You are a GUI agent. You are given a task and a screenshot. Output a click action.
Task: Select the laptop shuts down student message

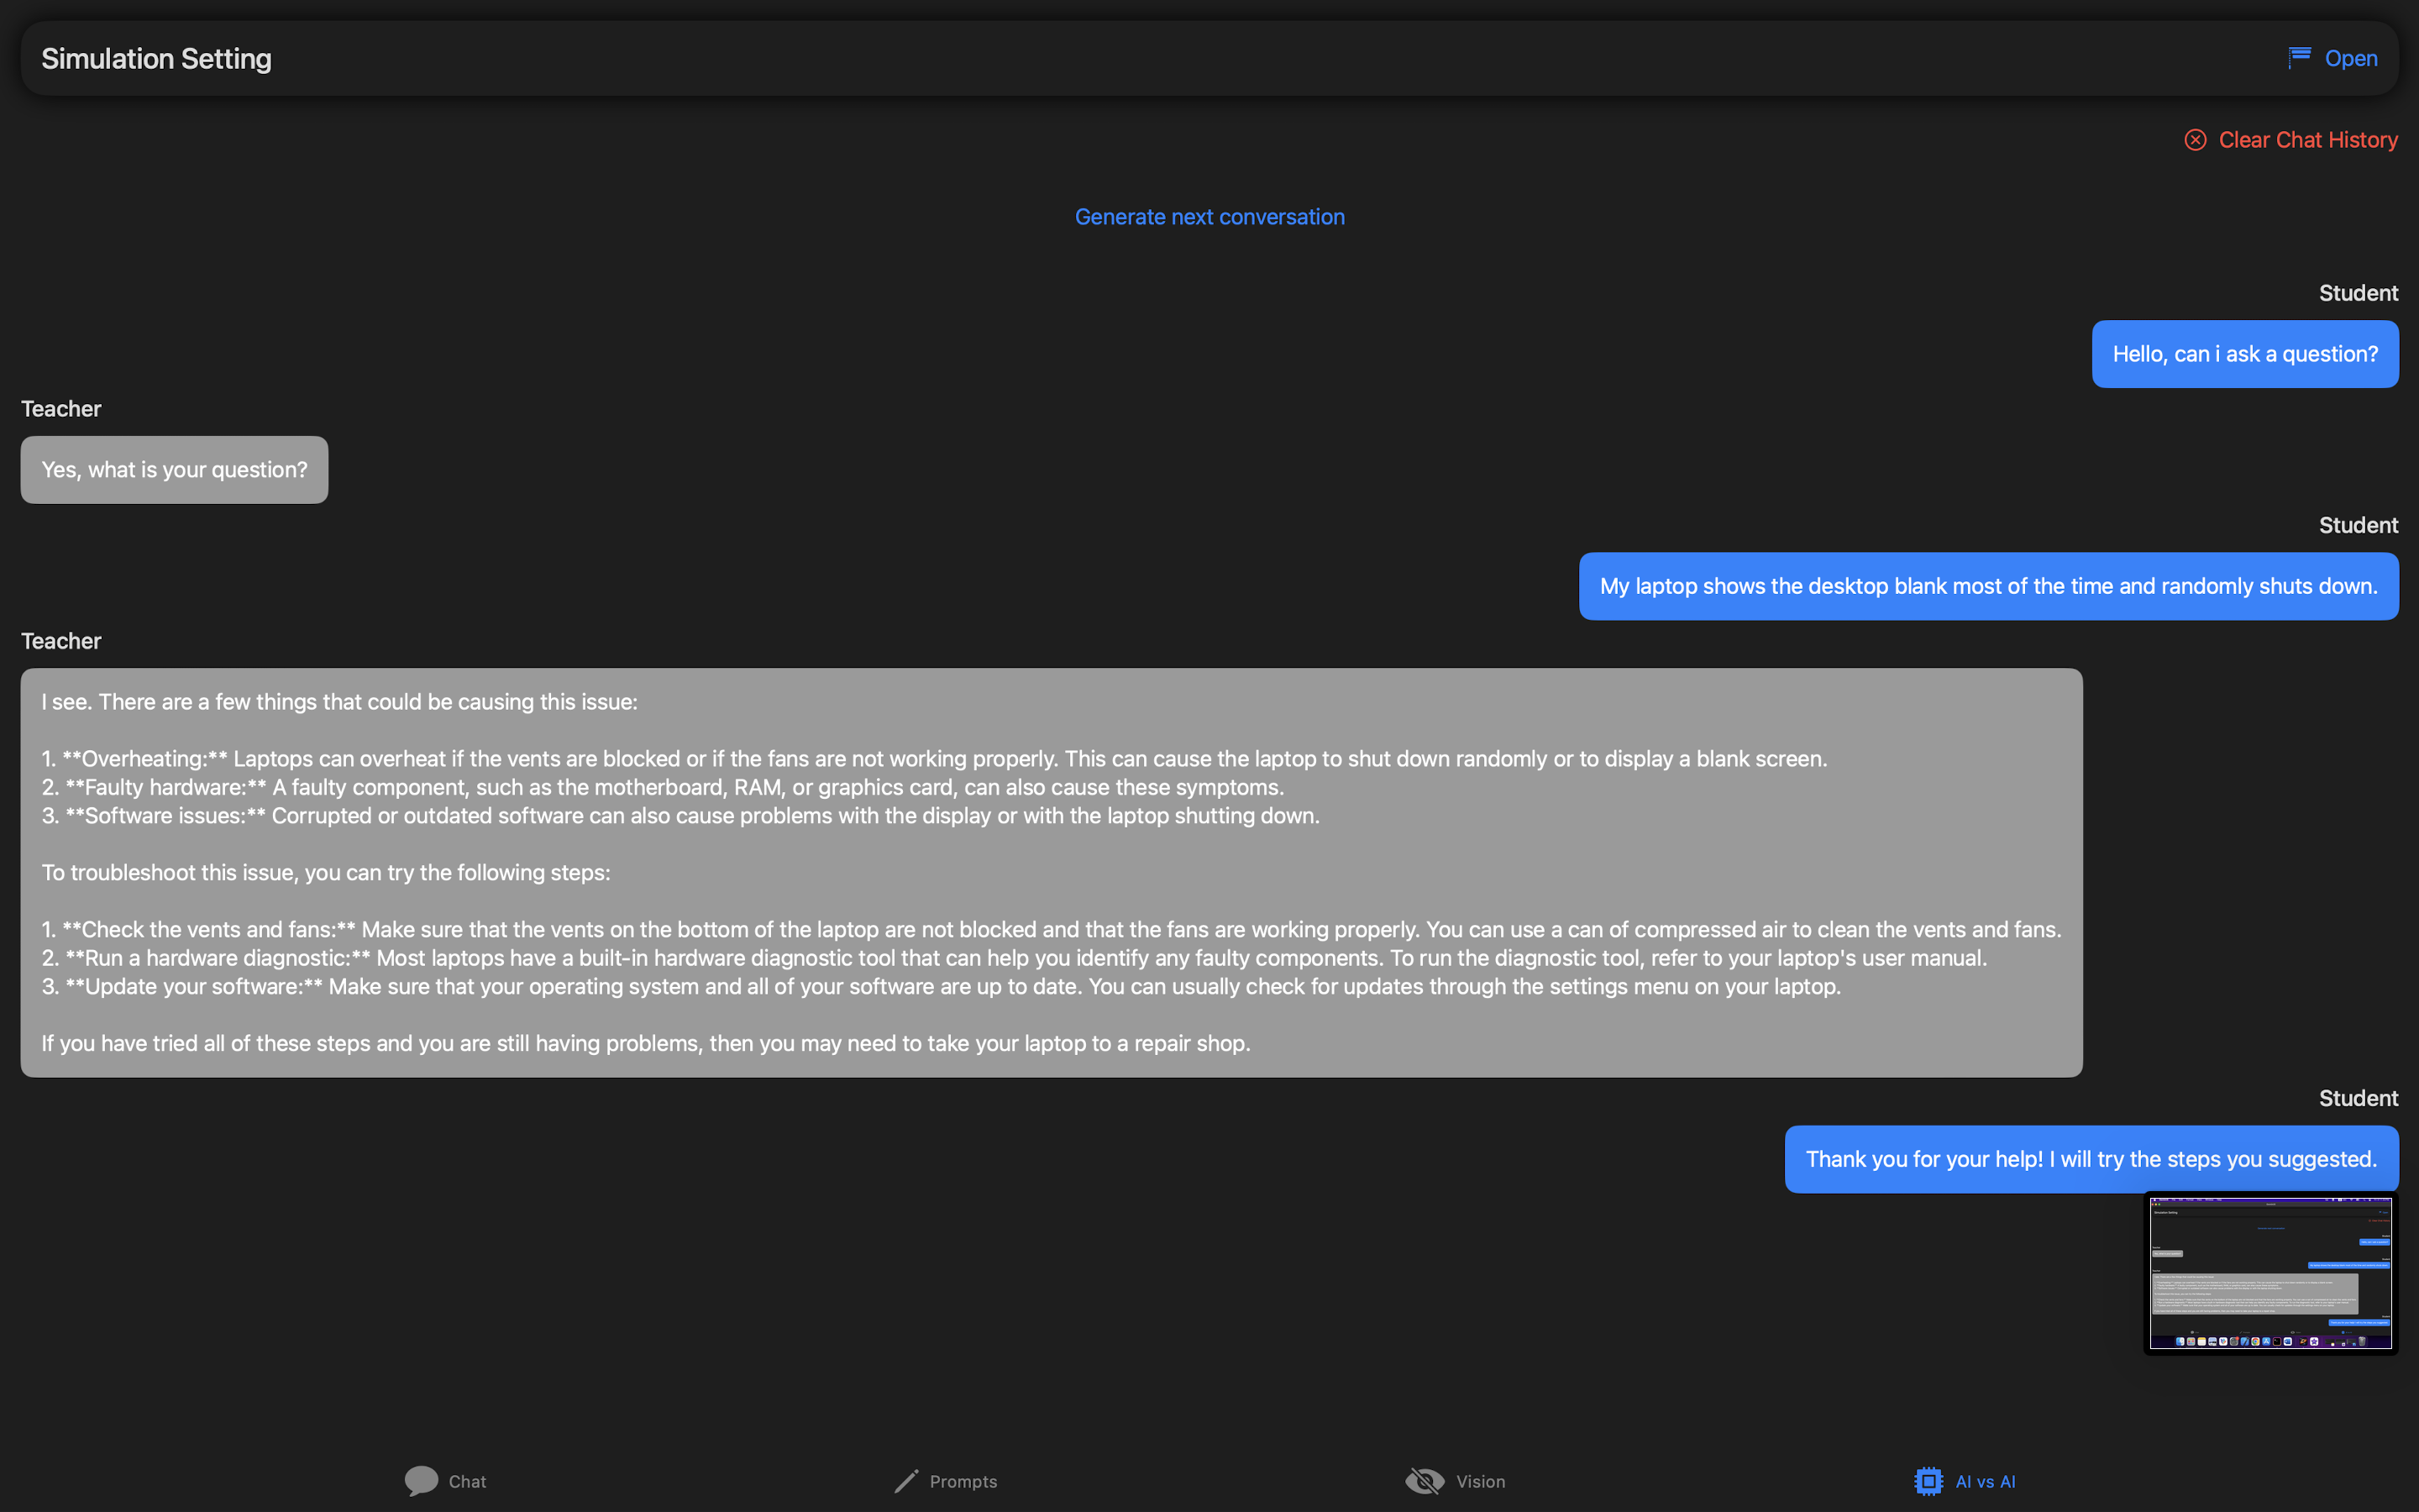1987,586
